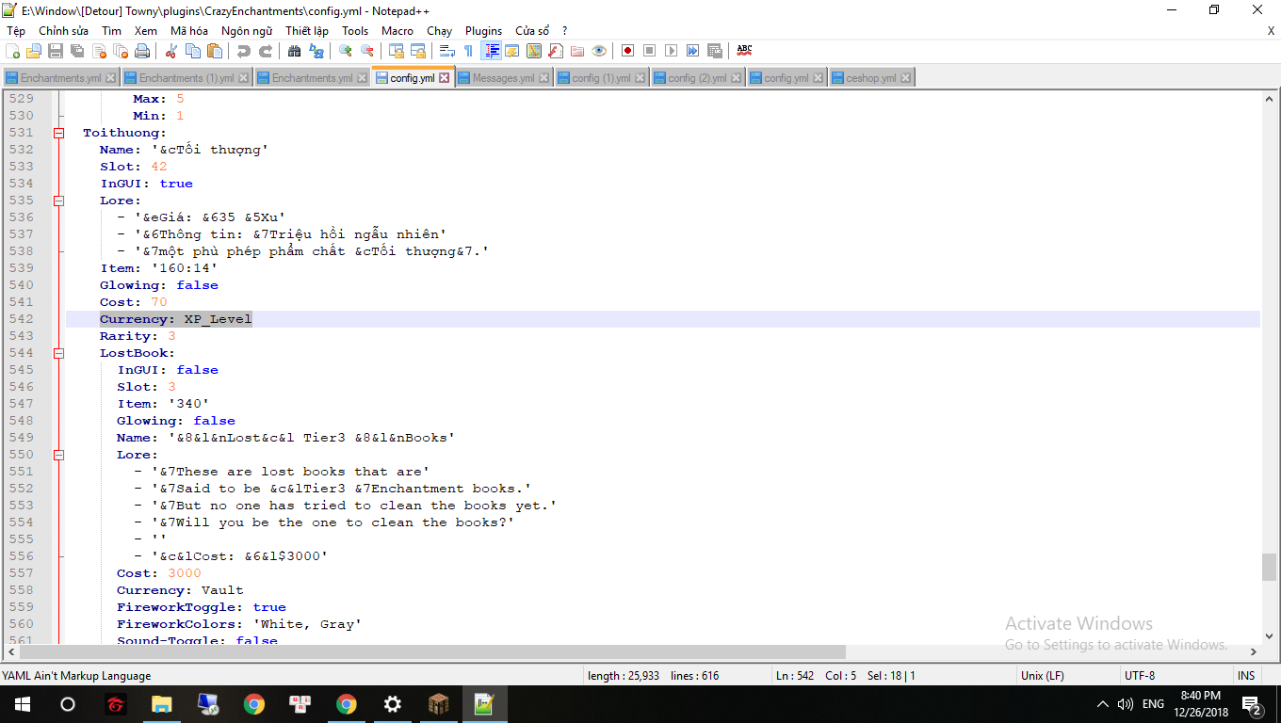Toggle file monitoring eye icon
The height and width of the screenshot is (723, 1281).
coord(599,51)
